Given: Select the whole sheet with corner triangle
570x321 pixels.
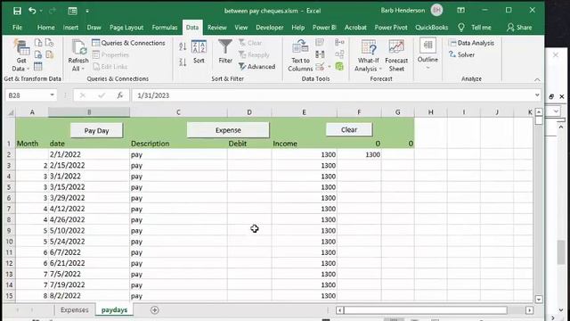Looking at the screenshot, I should (11, 112).
